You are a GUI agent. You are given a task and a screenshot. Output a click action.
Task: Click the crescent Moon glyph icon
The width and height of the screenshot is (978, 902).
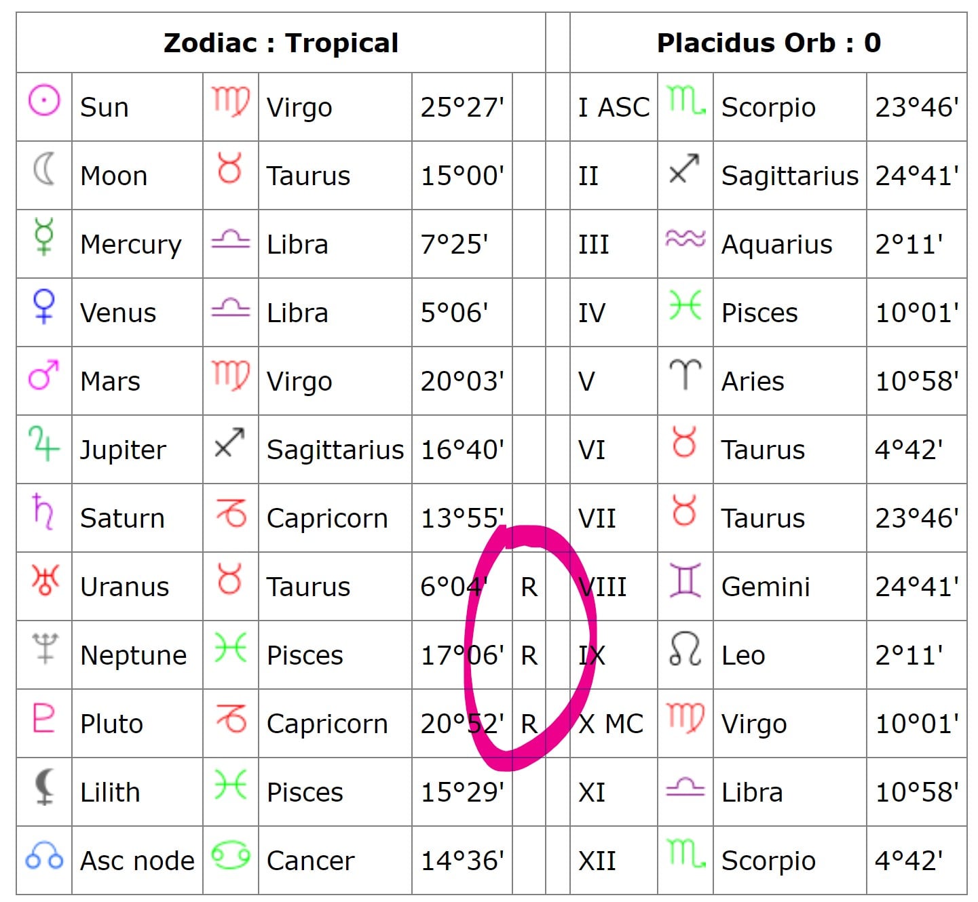point(44,169)
